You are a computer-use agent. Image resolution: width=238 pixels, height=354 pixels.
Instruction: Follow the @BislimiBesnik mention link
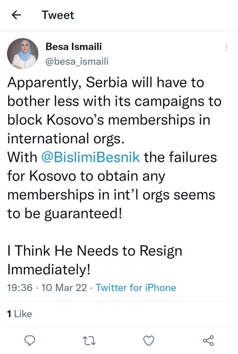point(91,157)
